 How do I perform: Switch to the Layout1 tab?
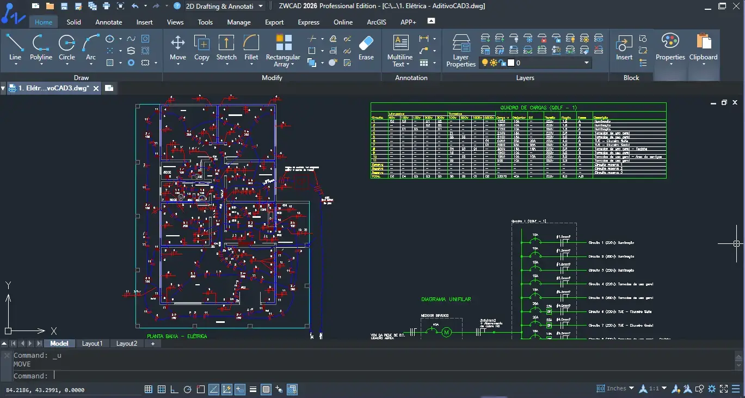pyautogui.click(x=92, y=344)
